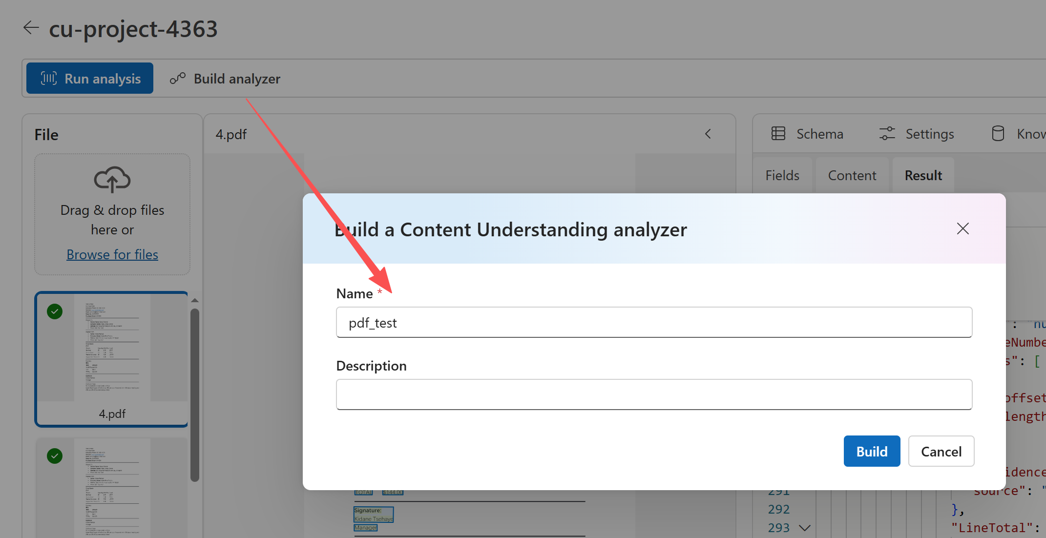Switch to the Fields tab
Image resolution: width=1046 pixels, height=538 pixels.
coord(782,175)
